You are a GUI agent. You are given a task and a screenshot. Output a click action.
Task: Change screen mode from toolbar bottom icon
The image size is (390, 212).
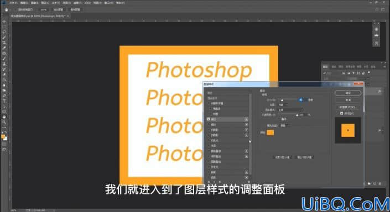[4, 149]
